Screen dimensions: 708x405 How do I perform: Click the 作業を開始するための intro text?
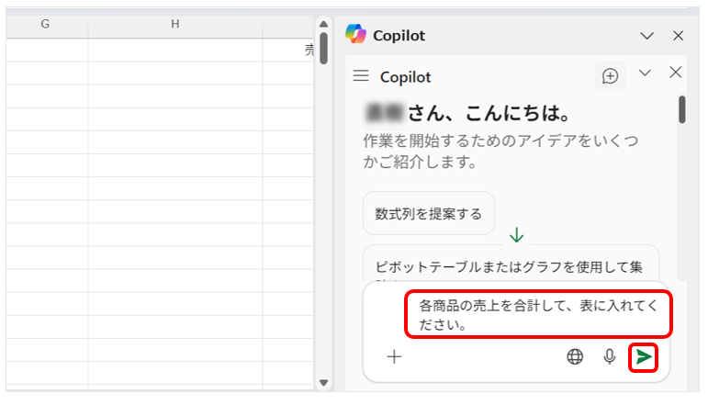[500, 151]
